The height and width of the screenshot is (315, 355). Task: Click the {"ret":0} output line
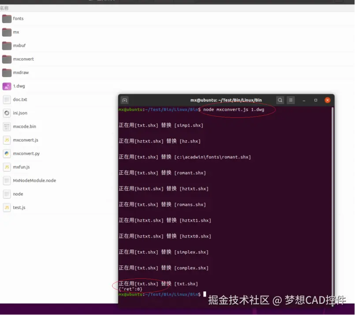point(131,289)
